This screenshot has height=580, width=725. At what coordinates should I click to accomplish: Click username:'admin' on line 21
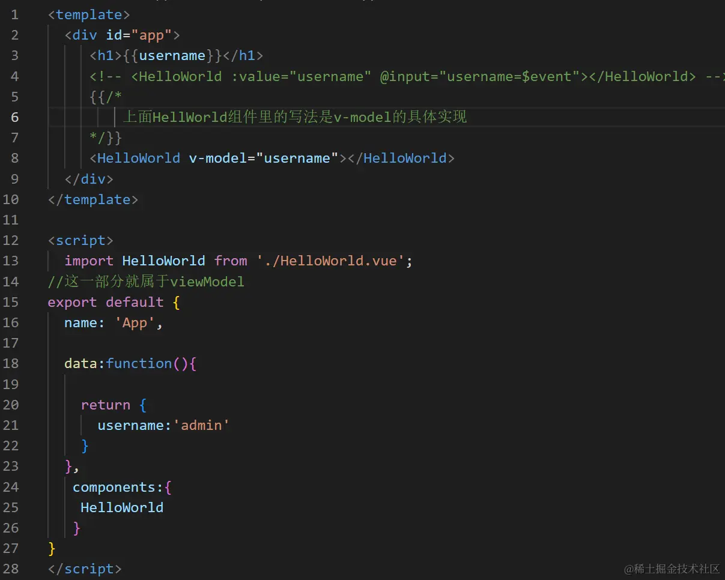point(163,425)
